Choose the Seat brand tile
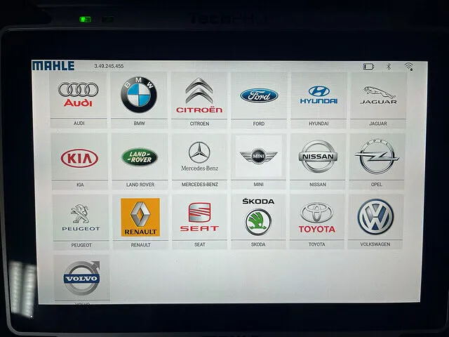449x337 pixels. (x=199, y=218)
